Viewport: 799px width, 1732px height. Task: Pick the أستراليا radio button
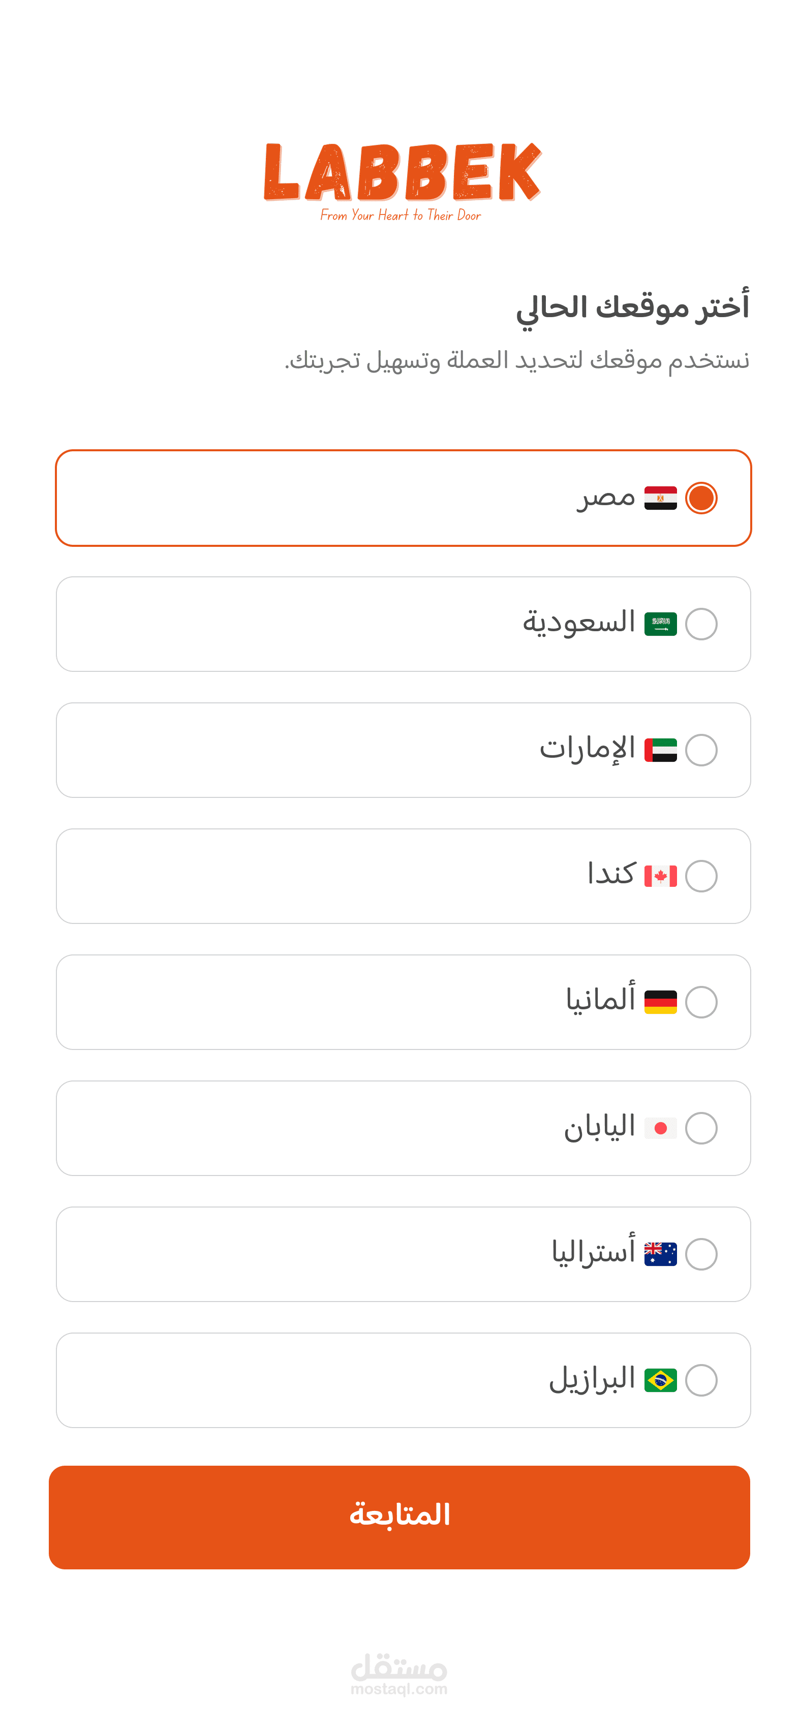coord(701,1254)
